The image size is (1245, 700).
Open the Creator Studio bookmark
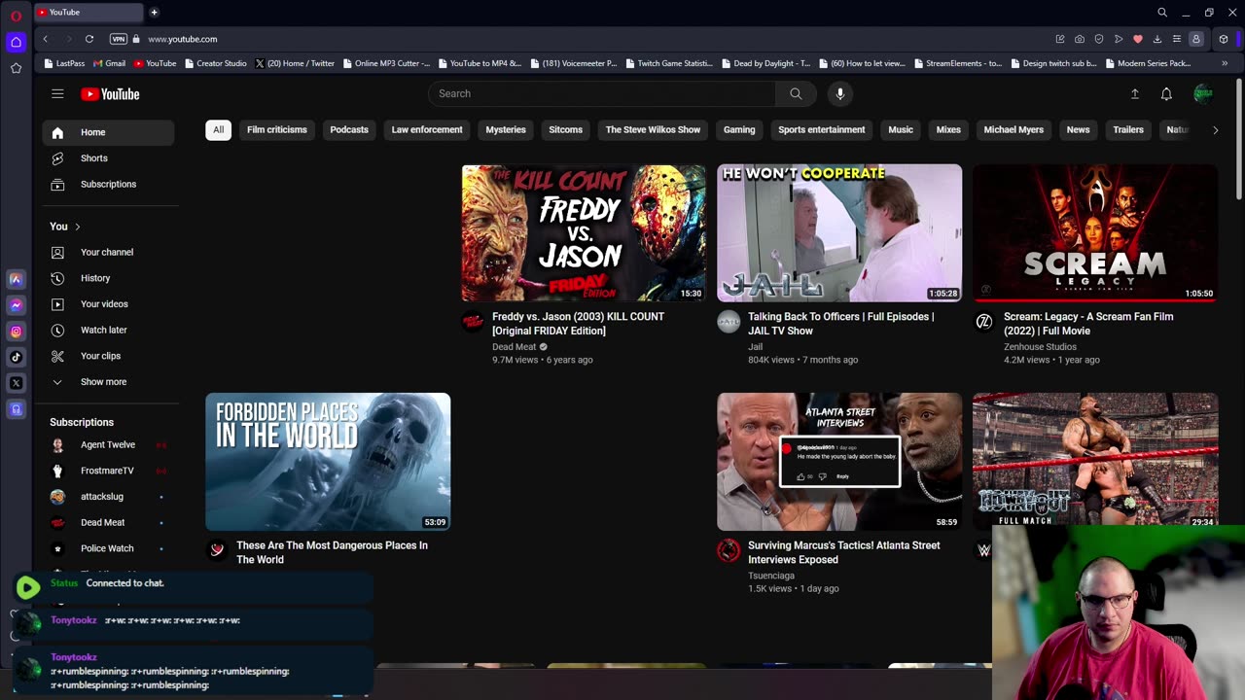point(215,63)
